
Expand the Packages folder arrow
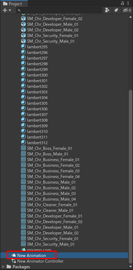coord(3,267)
